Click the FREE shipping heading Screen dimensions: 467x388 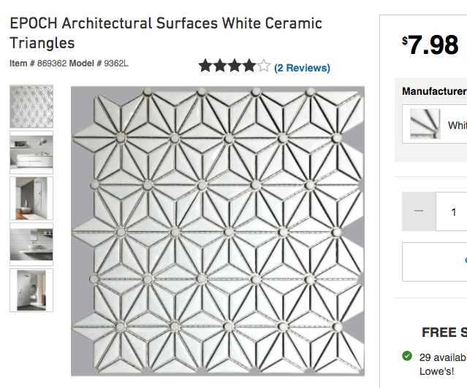pos(444,333)
